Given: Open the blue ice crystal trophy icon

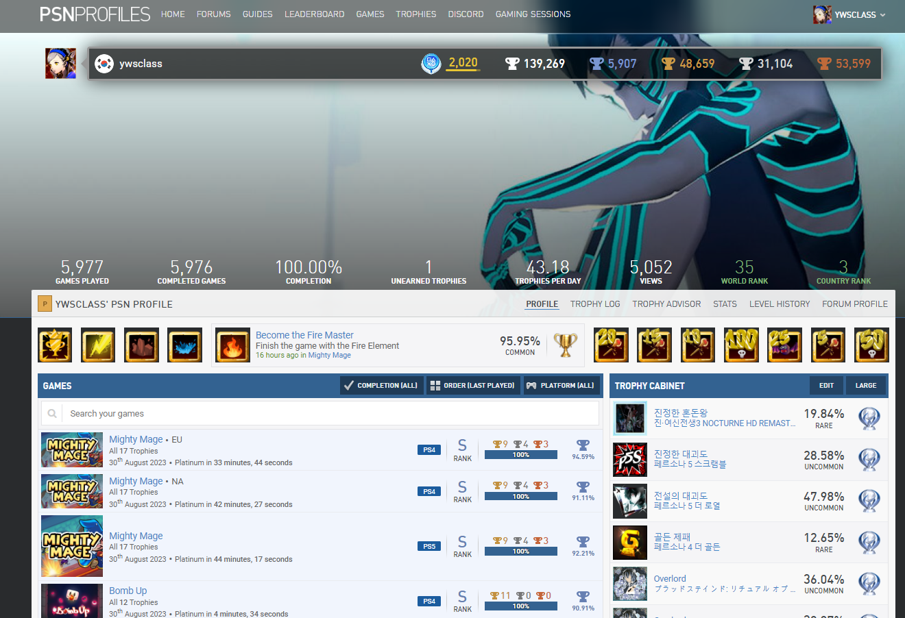Looking at the screenshot, I should point(184,345).
